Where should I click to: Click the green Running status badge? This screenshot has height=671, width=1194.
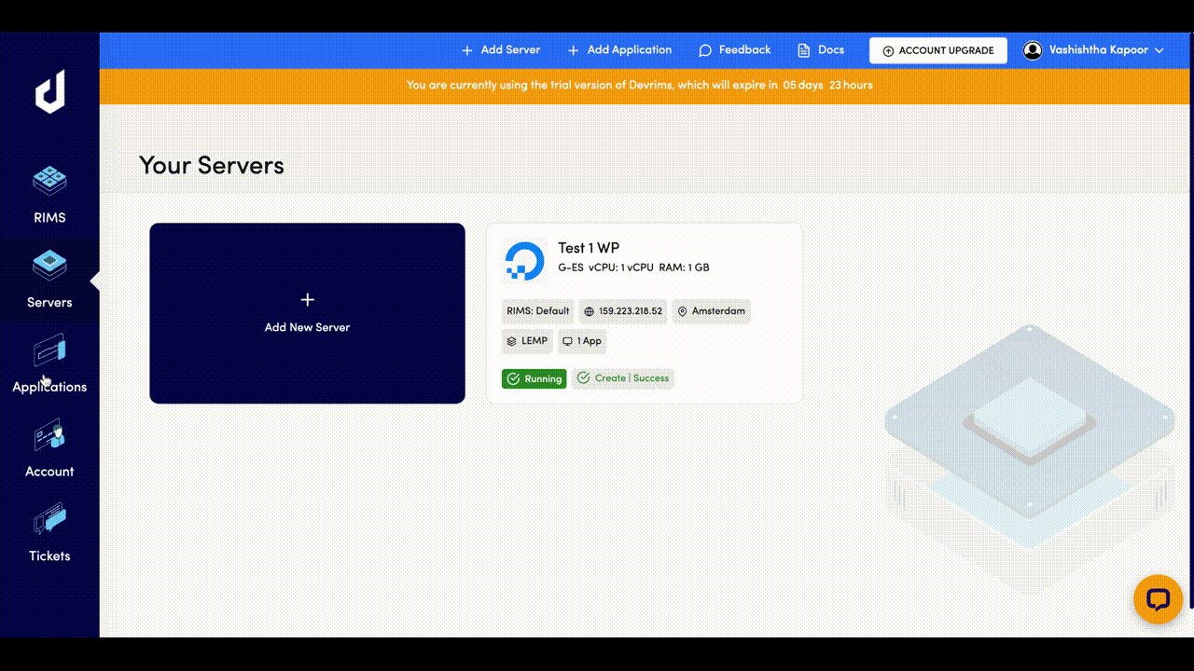click(535, 378)
